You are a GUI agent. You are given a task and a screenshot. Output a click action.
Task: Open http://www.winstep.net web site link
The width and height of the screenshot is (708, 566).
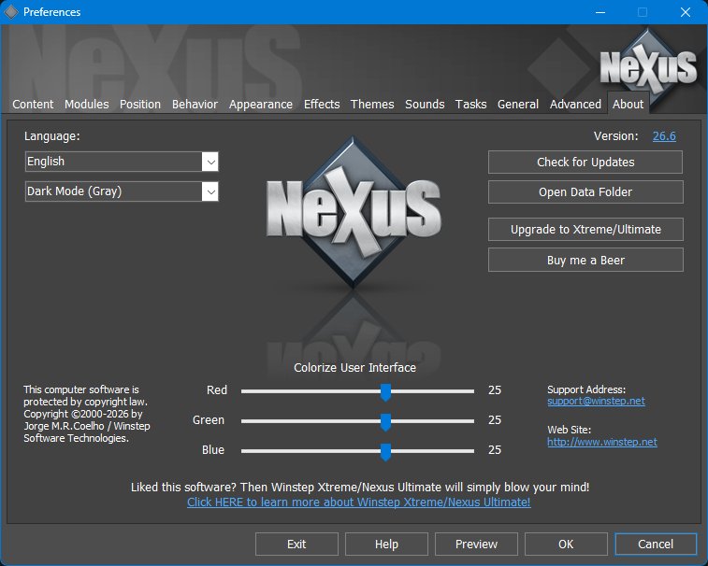[x=602, y=442]
